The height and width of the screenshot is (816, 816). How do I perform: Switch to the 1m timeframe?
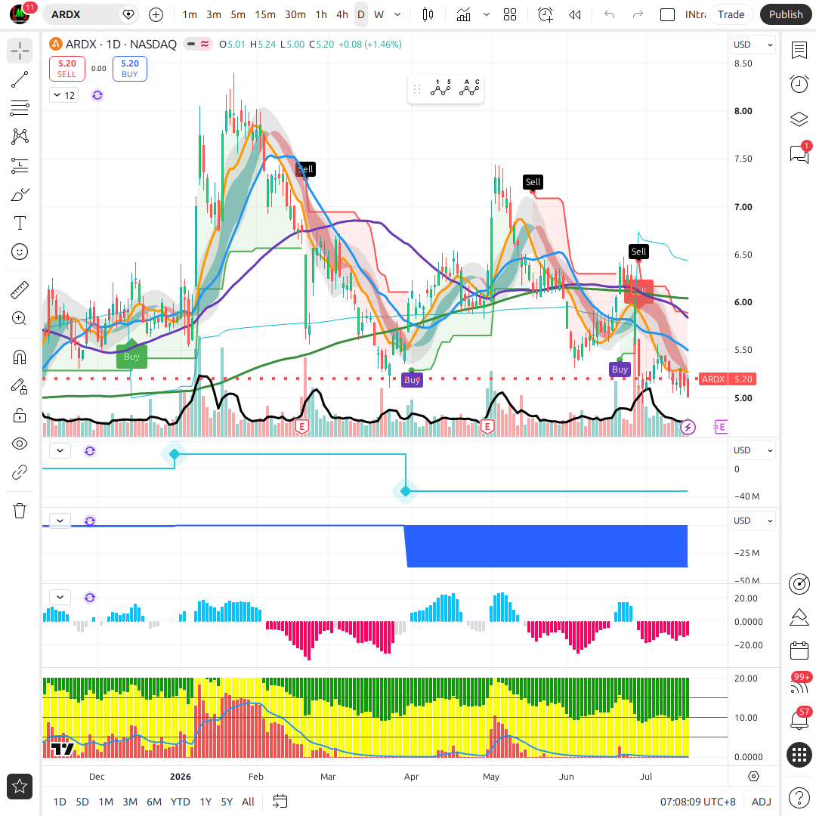click(x=190, y=14)
